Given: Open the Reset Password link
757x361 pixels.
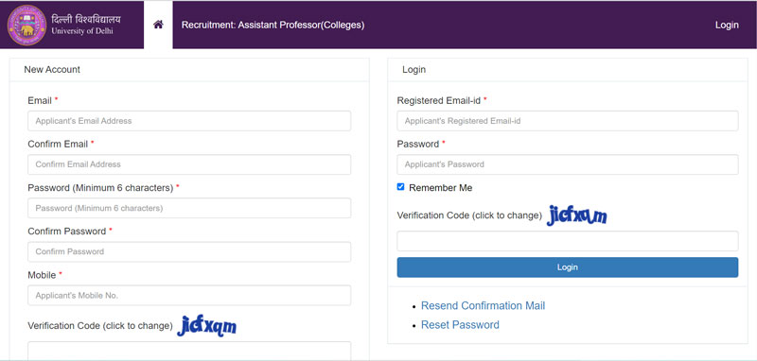Looking at the screenshot, I should pyautogui.click(x=460, y=325).
